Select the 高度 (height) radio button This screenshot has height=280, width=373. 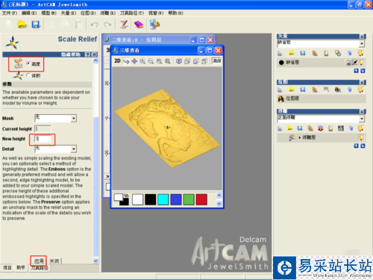point(28,63)
